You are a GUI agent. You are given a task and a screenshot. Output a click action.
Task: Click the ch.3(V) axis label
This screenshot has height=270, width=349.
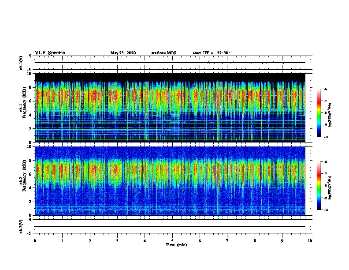21,226
